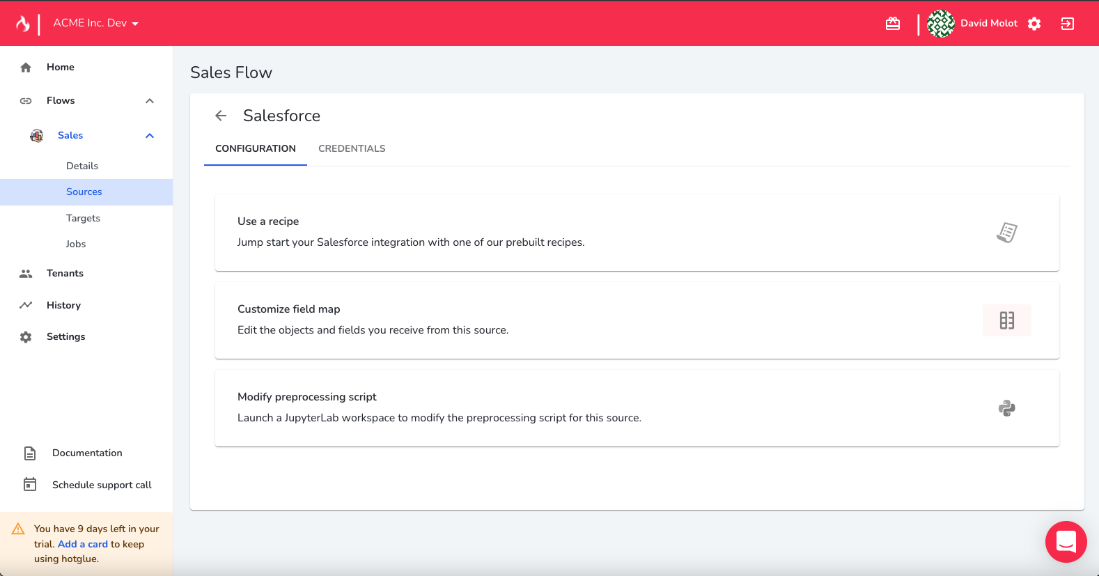Screen dimensions: 1099x576
Task: Open Jobs under Sales
Action: pos(76,244)
